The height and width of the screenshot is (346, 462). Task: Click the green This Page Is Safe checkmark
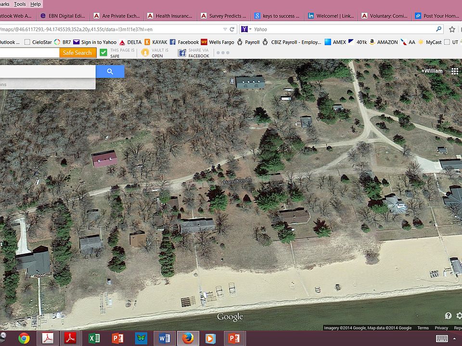point(103,53)
